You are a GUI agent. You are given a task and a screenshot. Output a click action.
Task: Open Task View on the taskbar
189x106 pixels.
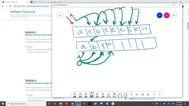pos(55,104)
